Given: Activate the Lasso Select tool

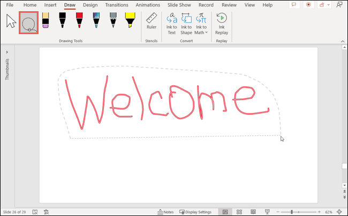Looking at the screenshot, I should 28,23.
